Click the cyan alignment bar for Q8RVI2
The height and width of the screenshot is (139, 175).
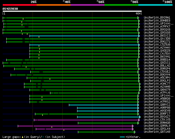(103, 105)
